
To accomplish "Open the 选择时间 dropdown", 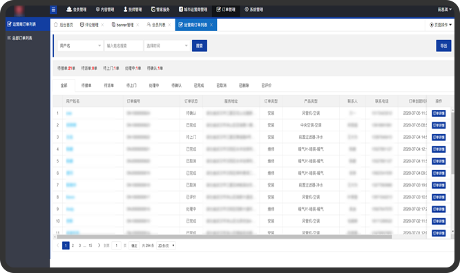I will click(167, 46).
